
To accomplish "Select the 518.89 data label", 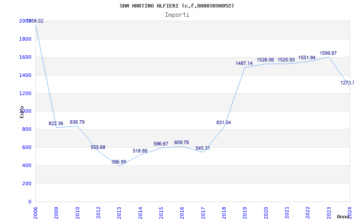I will tap(140, 151).
